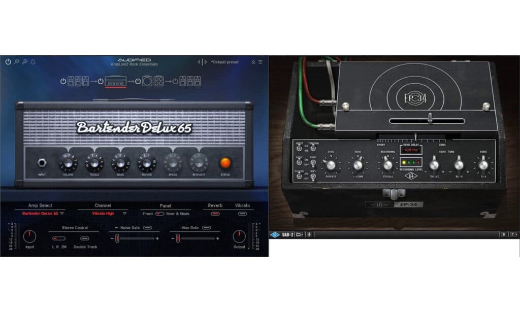Viewport: 520px width, 312px height.
Task: Click the Noise Gate threshold slider handle
Action: [117, 238]
